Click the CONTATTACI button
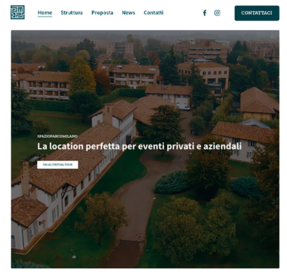This screenshot has height=274, width=287. tap(257, 13)
